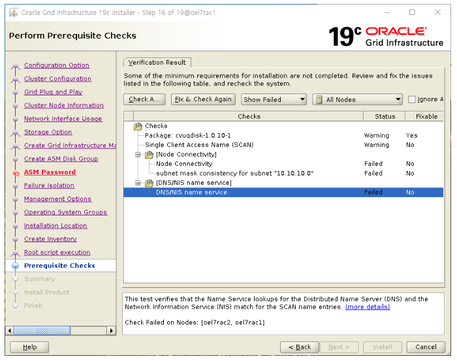This screenshot has height=361, width=457.
Task: Go to Grid Plug and Play step
Action: click(x=53, y=92)
